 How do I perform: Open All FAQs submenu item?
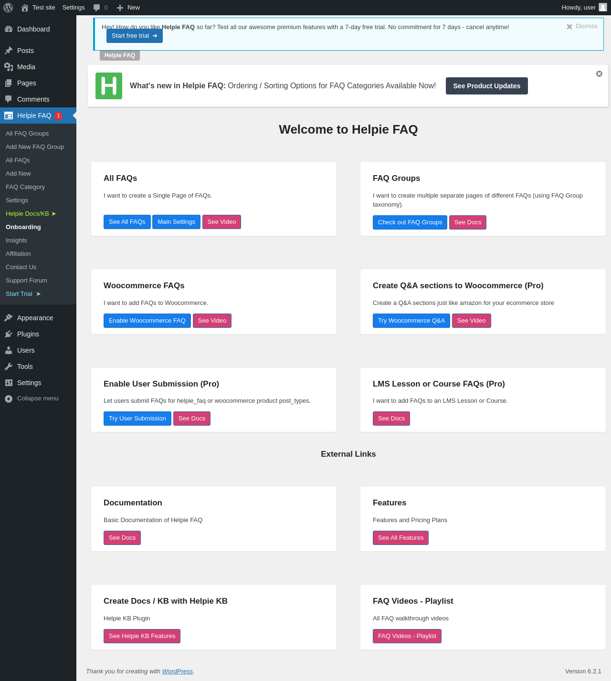pyautogui.click(x=18, y=160)
